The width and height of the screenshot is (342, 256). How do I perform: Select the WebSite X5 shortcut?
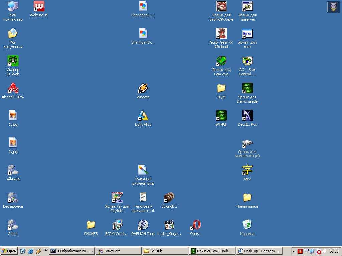[39, 6]
